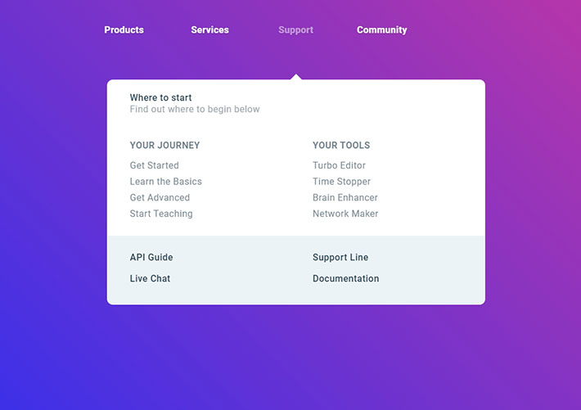Open the Products menu
The image size is (581, 410).
(x=124, y=30)
